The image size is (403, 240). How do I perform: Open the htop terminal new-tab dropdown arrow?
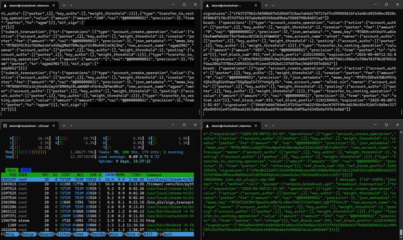(71, 126)
